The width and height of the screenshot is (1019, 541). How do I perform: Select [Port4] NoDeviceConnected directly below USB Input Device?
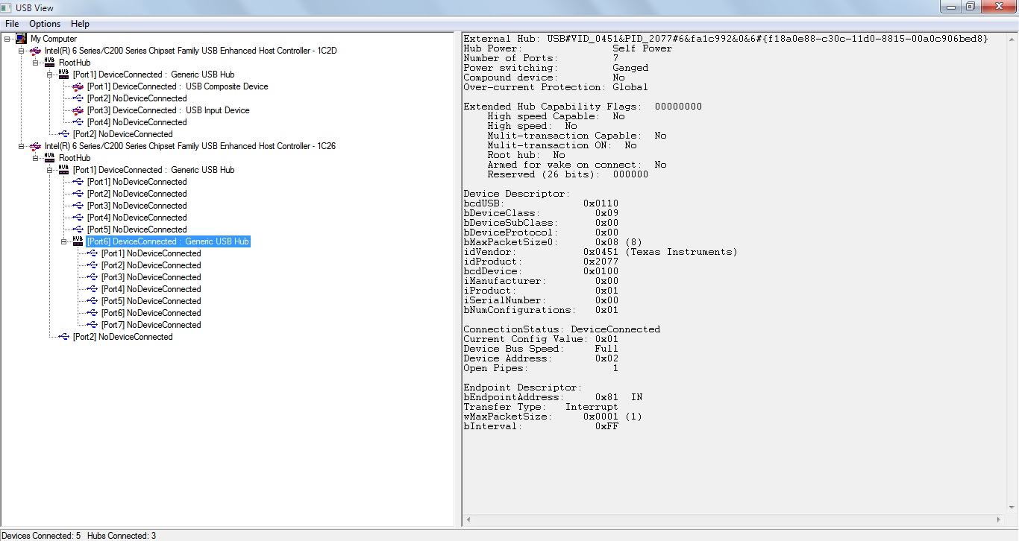tap(137, 122)
